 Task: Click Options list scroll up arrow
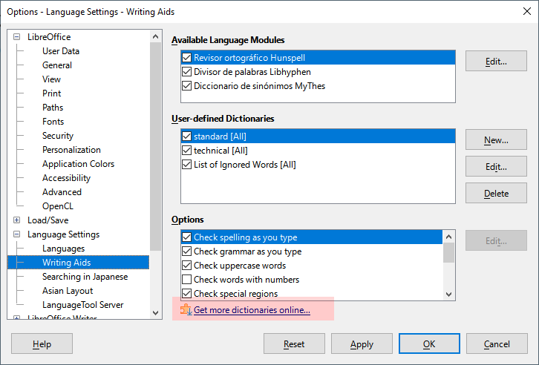(448, 237)
